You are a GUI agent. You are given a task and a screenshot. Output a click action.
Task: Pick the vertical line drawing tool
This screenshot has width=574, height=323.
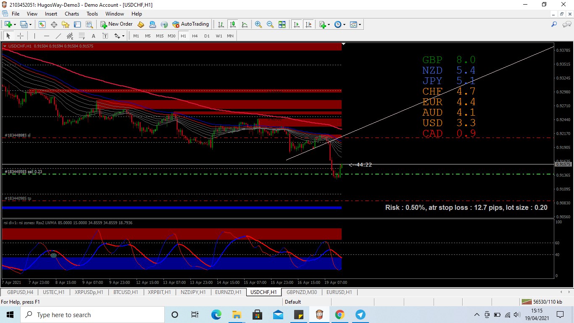tap(34, 36)
